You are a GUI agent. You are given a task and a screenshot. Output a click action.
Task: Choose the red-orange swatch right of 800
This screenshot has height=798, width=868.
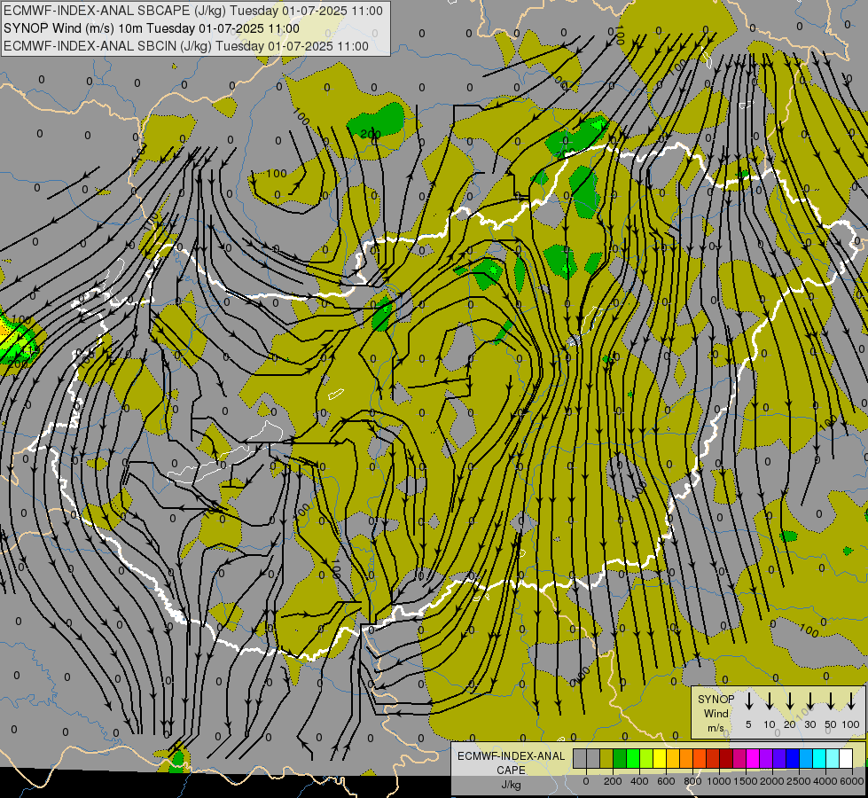tap(700, 758)
